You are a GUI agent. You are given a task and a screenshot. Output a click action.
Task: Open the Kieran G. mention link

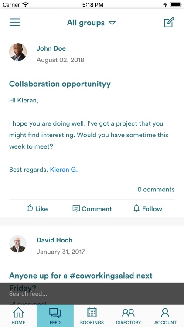64,170
